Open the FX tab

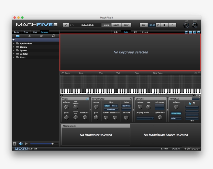(135, 32)
